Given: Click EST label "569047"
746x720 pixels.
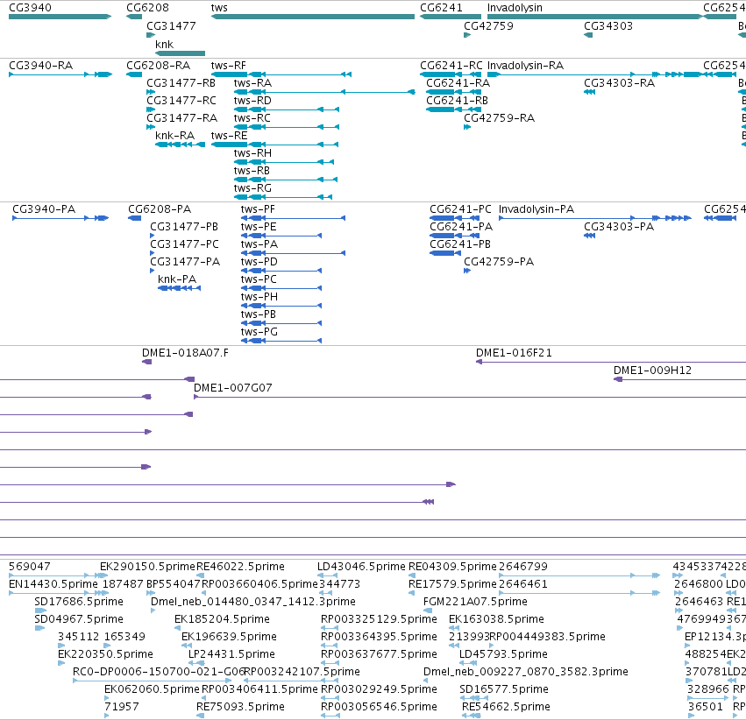Looking at the screenshot, I should [x=30, y=567].
